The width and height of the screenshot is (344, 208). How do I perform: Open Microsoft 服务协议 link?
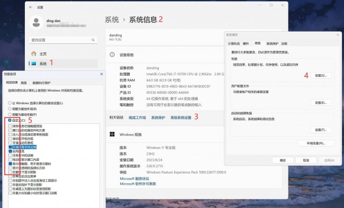pyautogui.click(x=134, y=178)
